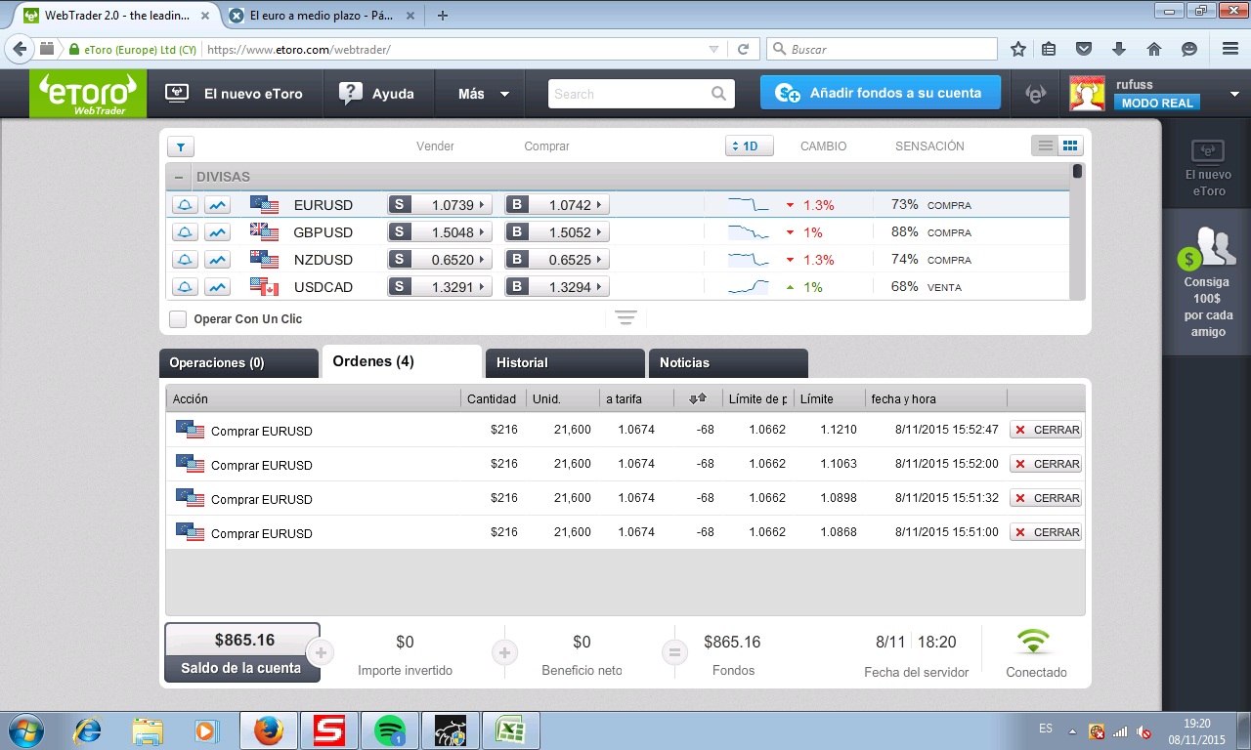Click the sort arrows column header icon
1251x750 pixels.
698,398
